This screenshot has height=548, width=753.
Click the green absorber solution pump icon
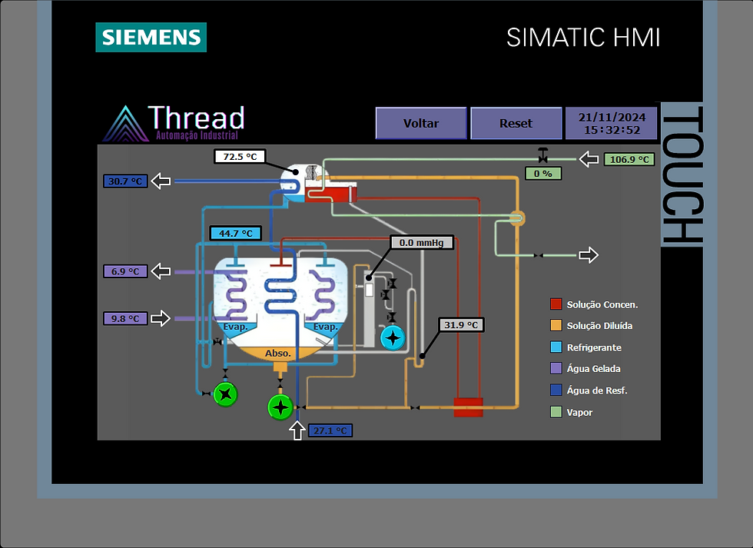(x=280, y=407)
